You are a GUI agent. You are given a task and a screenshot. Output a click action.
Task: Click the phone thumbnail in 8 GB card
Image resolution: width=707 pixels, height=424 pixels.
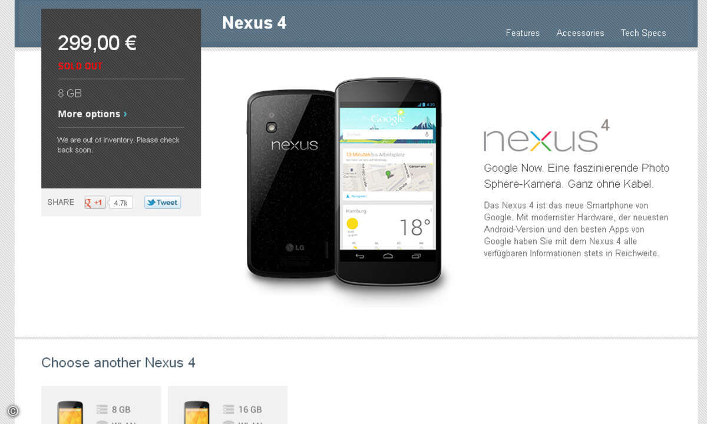70,412
